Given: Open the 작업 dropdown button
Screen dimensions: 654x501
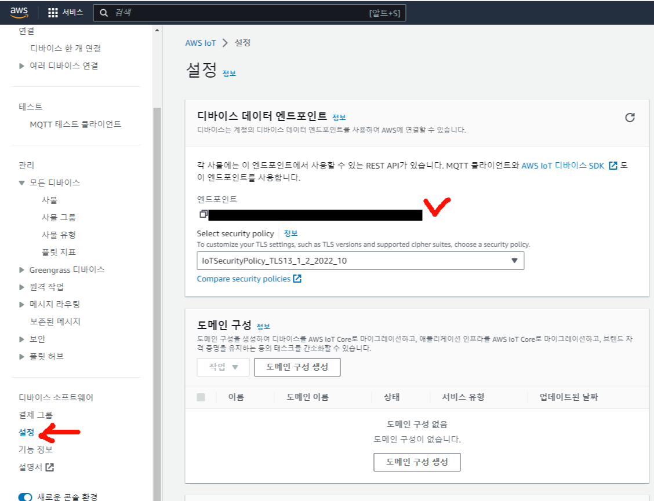Looking at the screenshot, I should pyautogui.click(x=223, y=367).
